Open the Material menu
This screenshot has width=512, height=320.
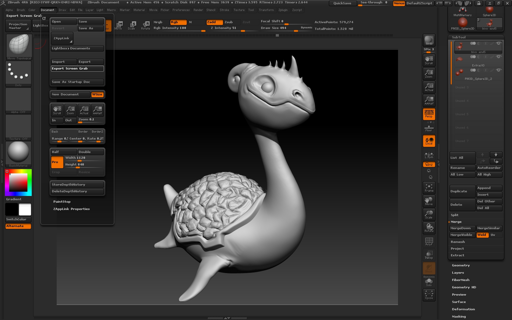[139, 10]
